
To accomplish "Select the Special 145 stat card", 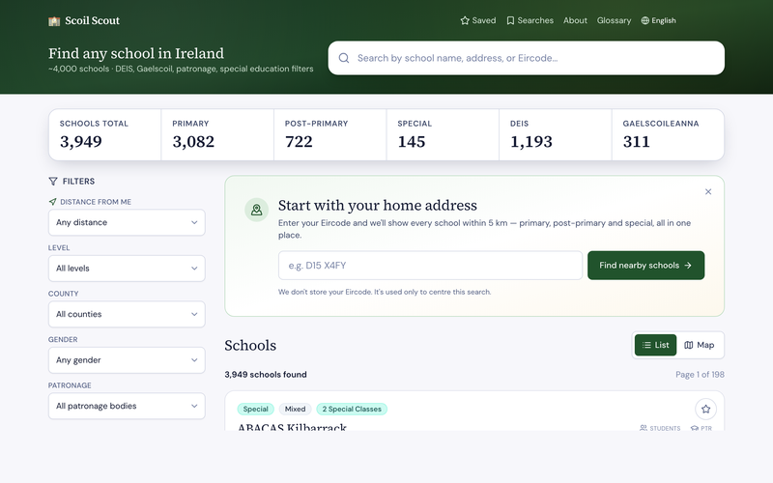I will [443, 134].
